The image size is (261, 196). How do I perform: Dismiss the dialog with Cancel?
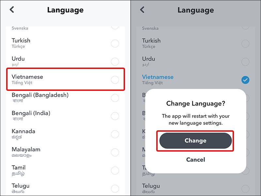pos(195,160)
